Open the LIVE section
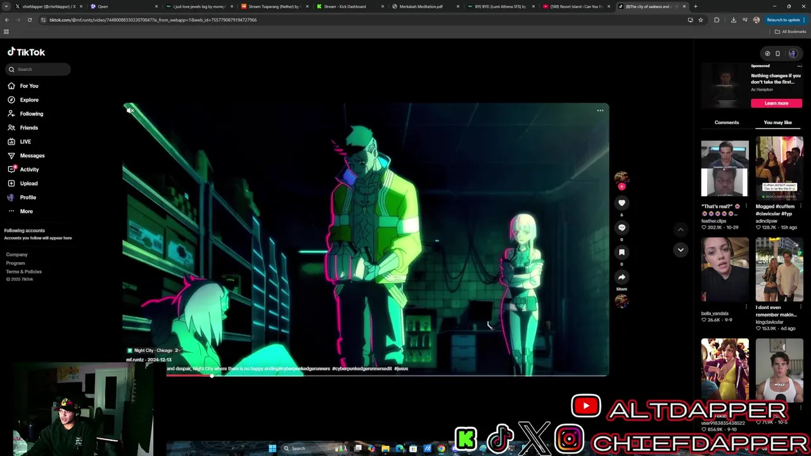This screenshot has height=456, width=811. [x=25, y=141]
